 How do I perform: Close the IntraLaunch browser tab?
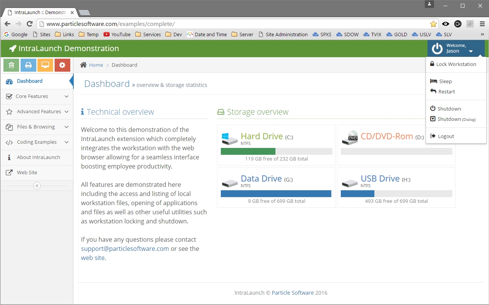pyautogui.click(x=72, y=12)
